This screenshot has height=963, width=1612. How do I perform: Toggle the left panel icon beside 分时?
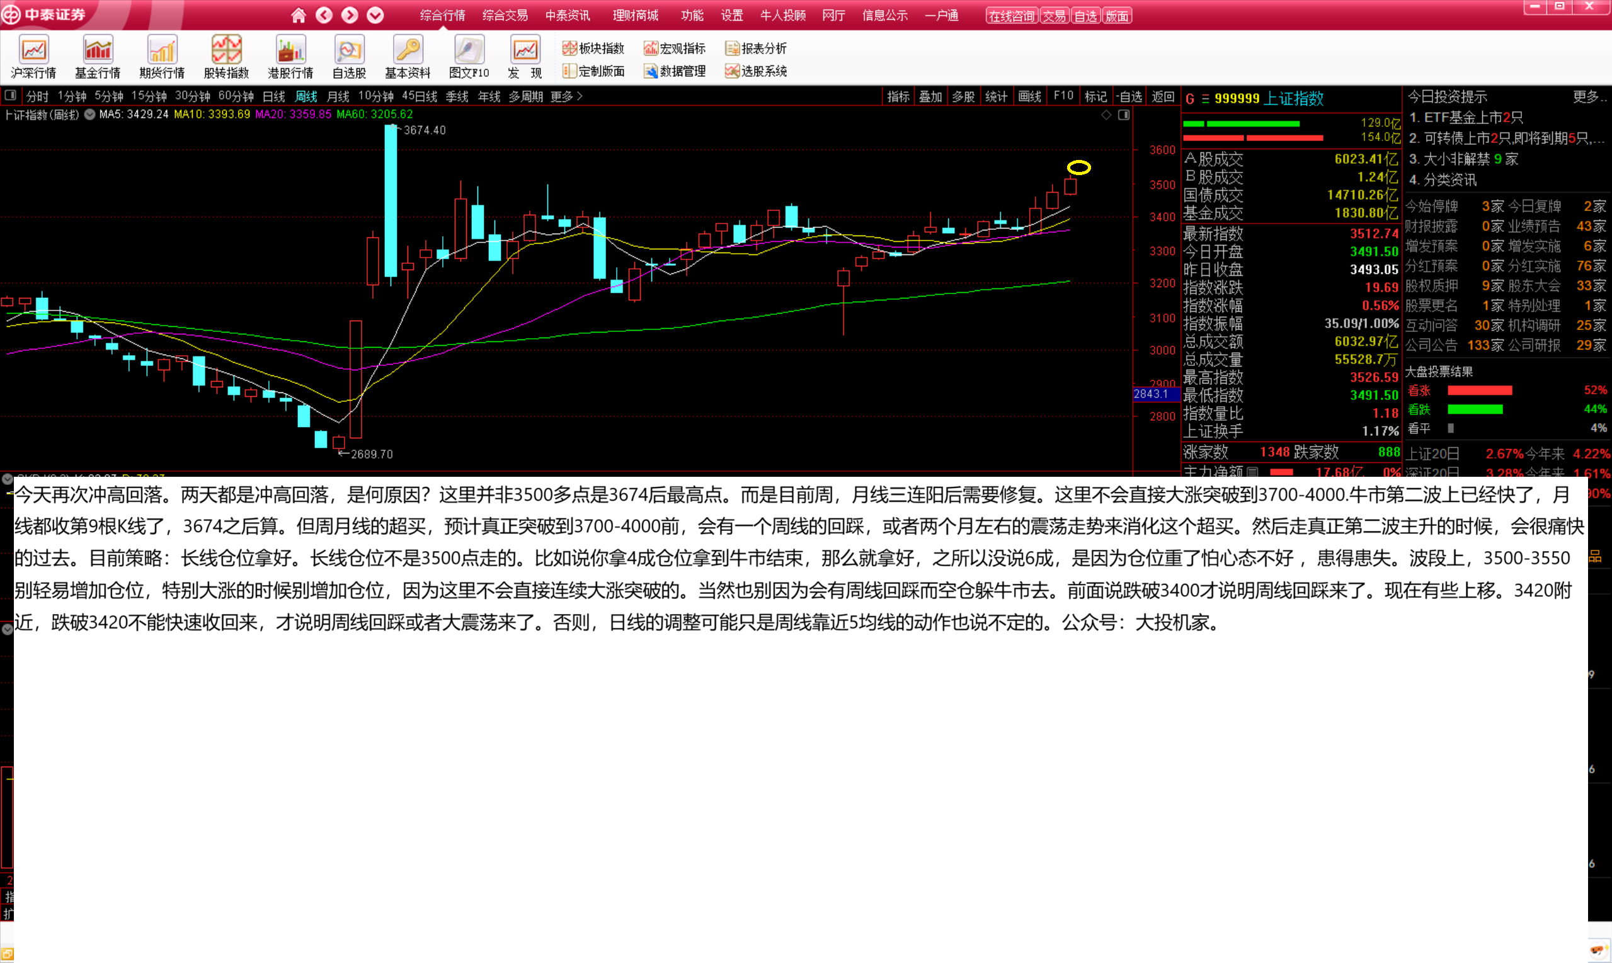(x=10, y=96)
